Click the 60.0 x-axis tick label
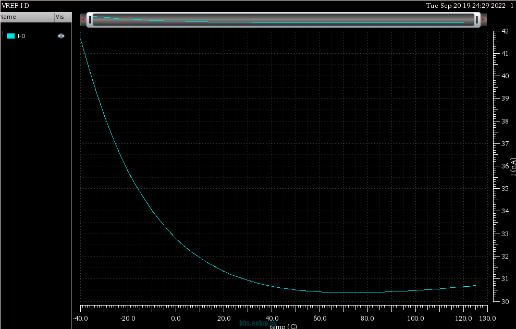The width and height of the screenshot is (516, 329). (320, 319)
